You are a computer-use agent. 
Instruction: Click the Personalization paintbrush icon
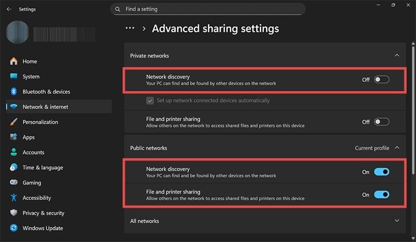14,122
